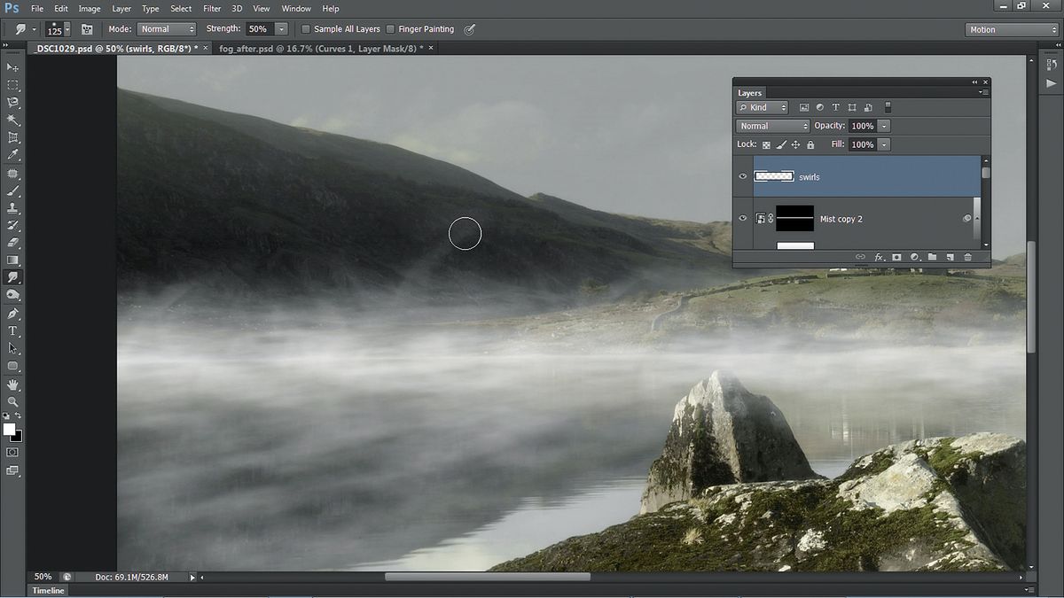Screen dimensions: 1064x598
Task: Enable Finger Painting checkbox
Action: 390,29
